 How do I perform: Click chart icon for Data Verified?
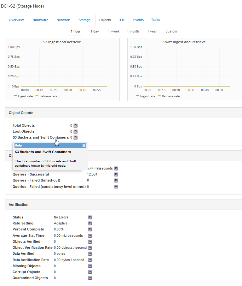pos(90,254)
